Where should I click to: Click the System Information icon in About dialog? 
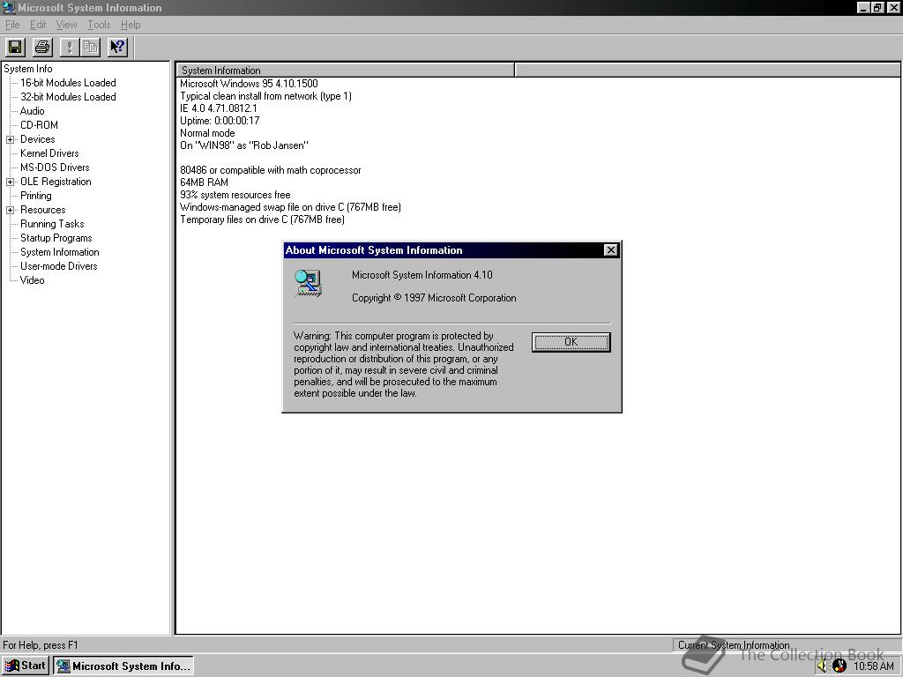(x=309, y=283)
